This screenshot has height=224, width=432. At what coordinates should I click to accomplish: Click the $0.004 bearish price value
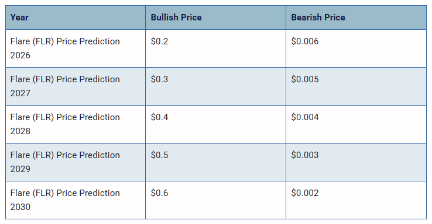pyautogui.click(x=305, y=117)
